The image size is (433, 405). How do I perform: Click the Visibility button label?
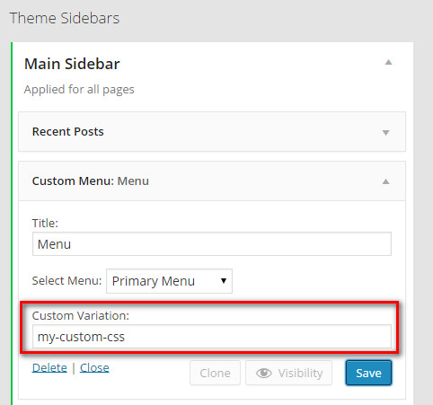coord(300,373)
